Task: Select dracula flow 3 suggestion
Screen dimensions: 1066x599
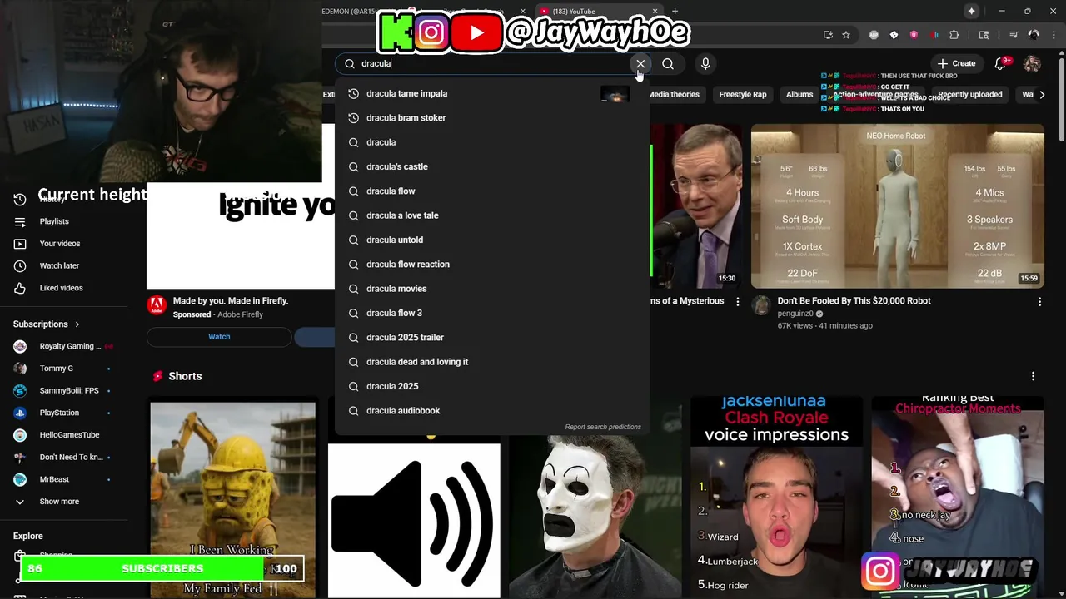Action: tap(491, 313)
